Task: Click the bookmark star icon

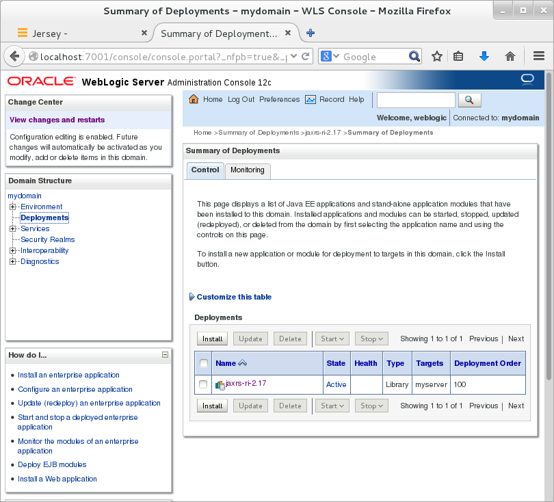Action: pos(437,57)
